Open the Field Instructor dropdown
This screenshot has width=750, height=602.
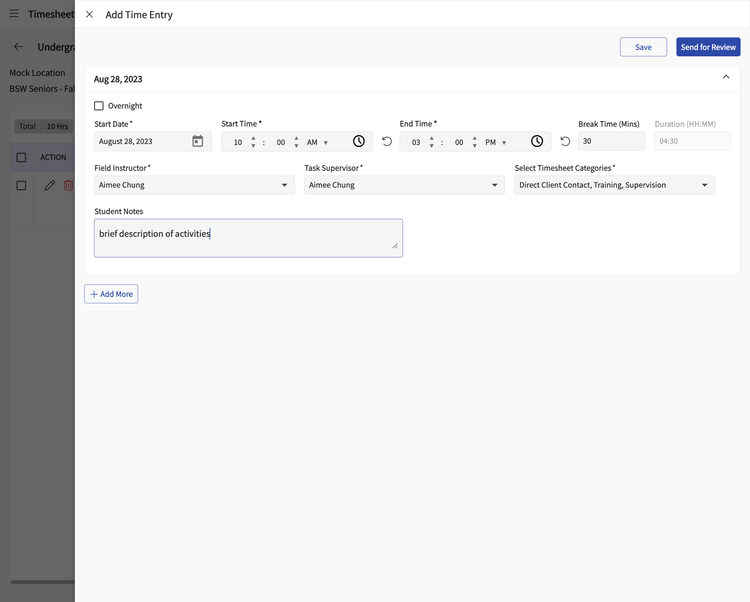[x=194, y=185]
